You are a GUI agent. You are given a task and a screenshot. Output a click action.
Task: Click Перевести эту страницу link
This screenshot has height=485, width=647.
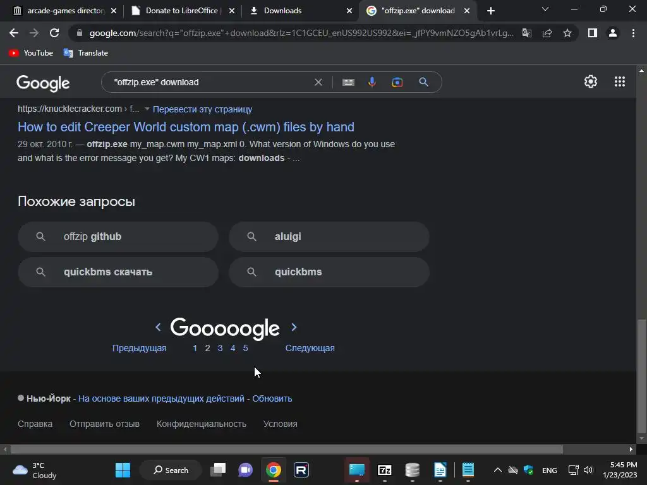202,109
